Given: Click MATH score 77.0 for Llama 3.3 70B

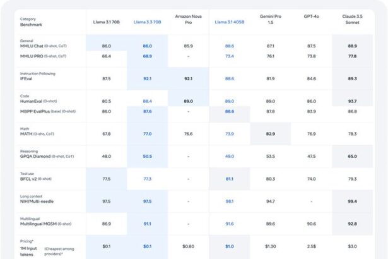Looking at the screenshot, I should (147, 134).
